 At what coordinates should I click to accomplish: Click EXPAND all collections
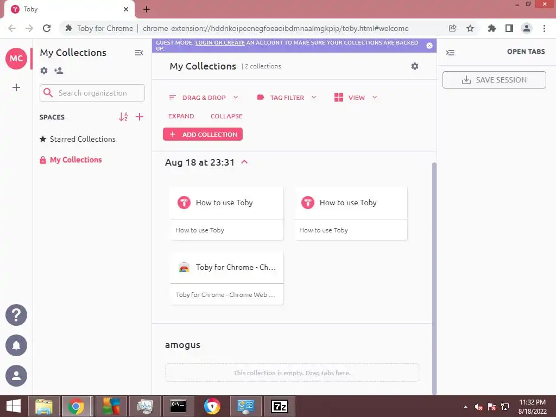(x=181, y=116)
